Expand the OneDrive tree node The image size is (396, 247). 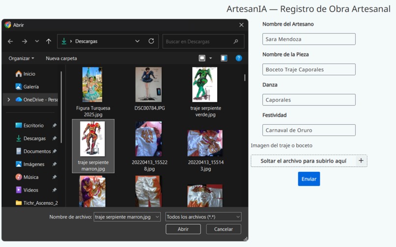(8, 100)
